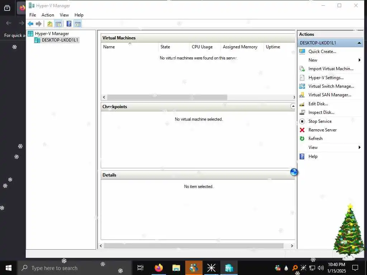This screenshot has height=275, width=367.
Task: Click the network tray icon
Action: point(312,268)
